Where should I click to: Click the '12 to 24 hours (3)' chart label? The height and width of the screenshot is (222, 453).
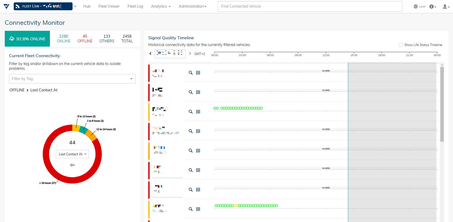[x=106, y=129]
